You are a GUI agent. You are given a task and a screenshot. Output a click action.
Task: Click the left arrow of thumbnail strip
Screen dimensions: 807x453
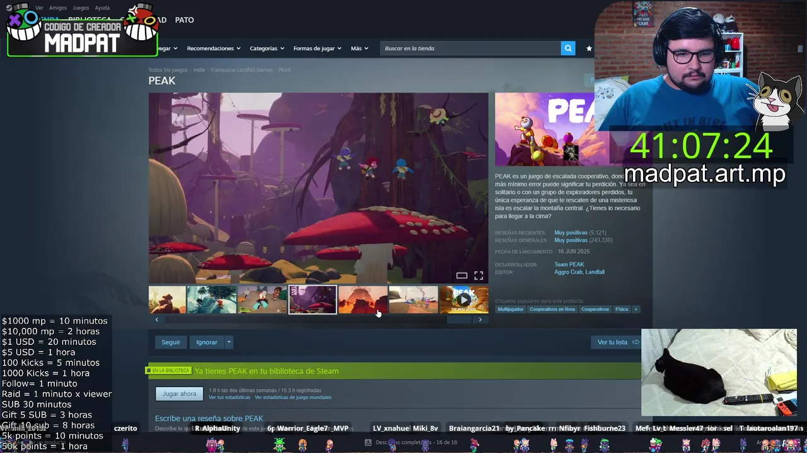tap(157, 320)
